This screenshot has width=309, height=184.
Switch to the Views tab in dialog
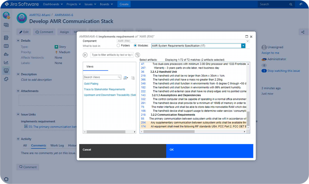tap(95, 66)
